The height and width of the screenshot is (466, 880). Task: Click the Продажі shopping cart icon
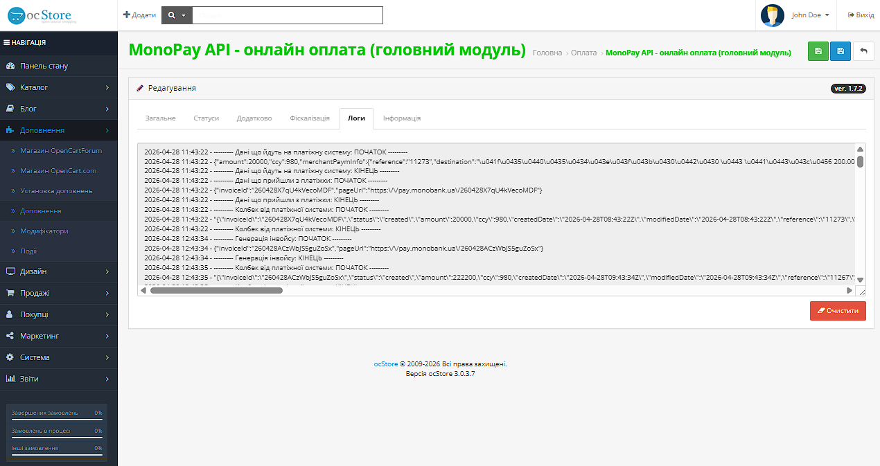(10, 294)
